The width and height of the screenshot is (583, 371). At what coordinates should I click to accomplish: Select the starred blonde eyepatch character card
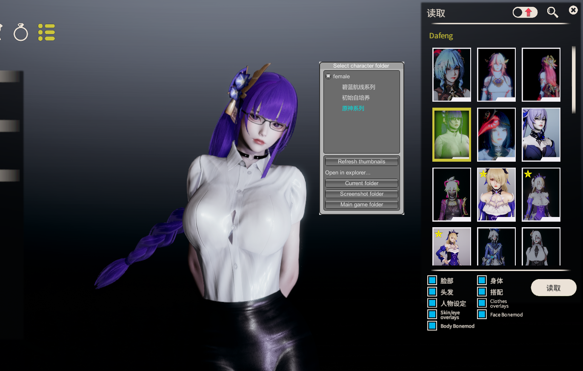click(496, 194)
